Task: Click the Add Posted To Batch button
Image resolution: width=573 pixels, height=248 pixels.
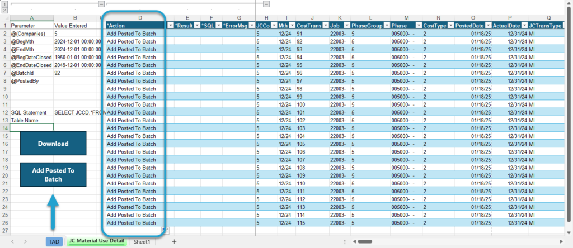Action: point(53,175)
